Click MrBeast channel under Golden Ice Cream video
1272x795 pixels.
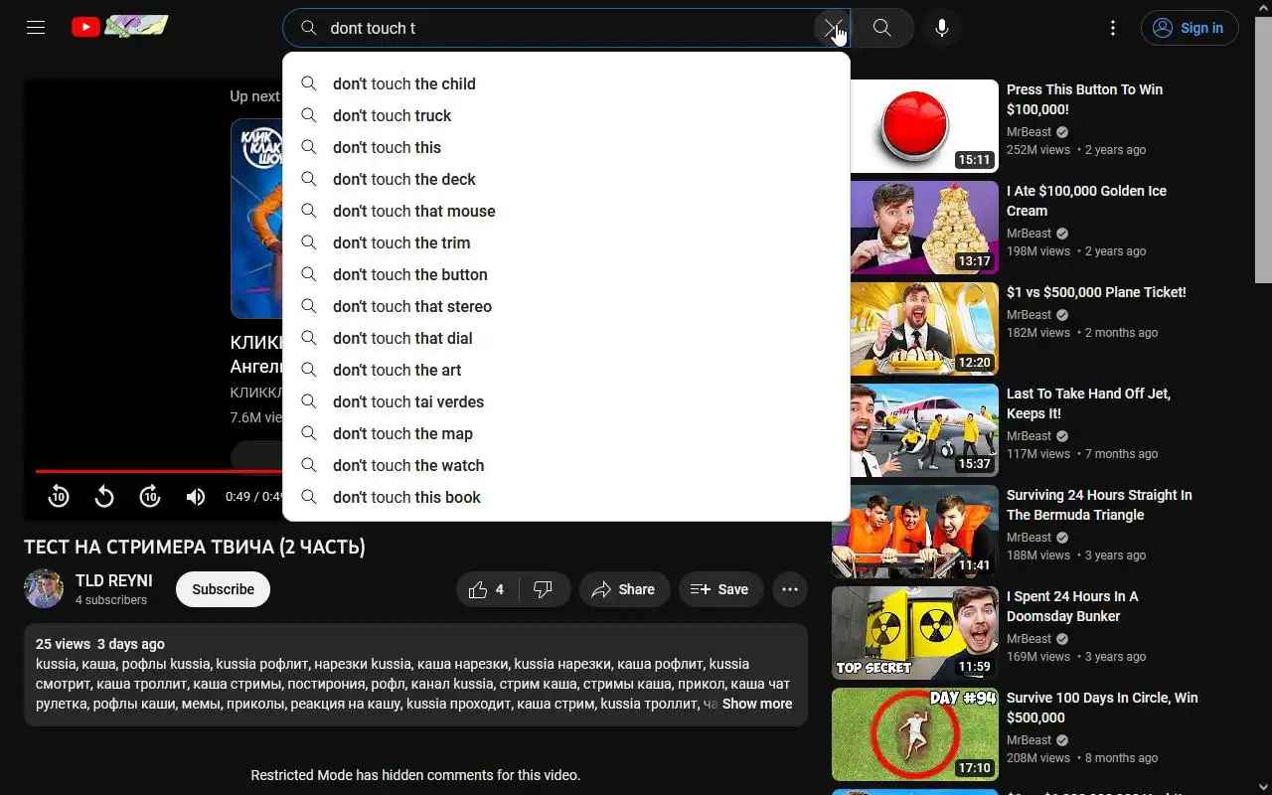(1029, 234)
